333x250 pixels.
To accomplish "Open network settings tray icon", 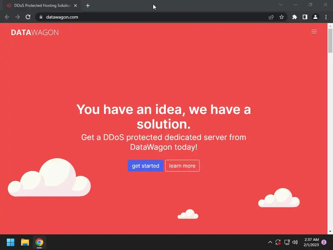I will point(287,242).
